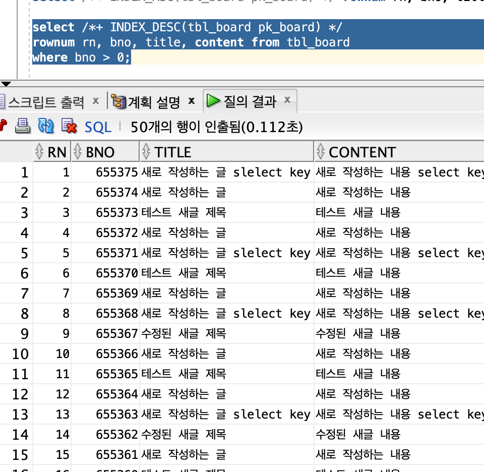Switch to the 스크립트 출력 tab
The image size is (484, 472).
(46, 102)
